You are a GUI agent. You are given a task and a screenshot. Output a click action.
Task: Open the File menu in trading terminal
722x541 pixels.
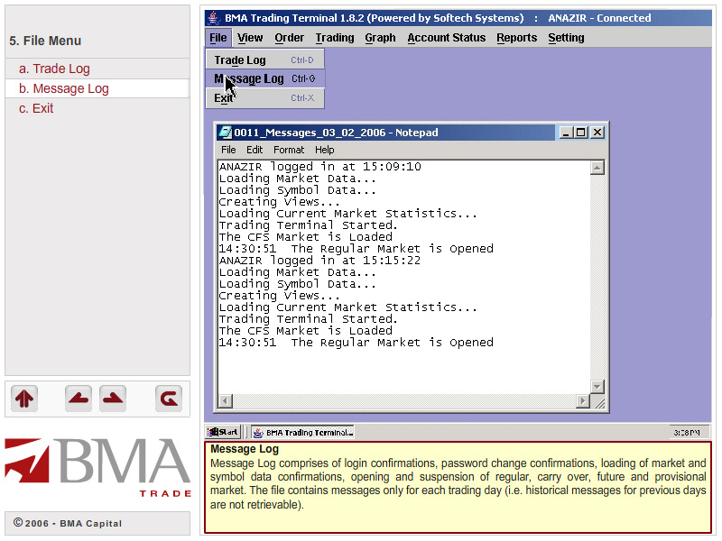[218, 38]
